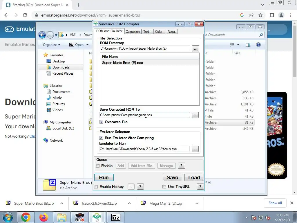
Task: Click the Size column header in Explorer
Action: [x=237, y=53]
